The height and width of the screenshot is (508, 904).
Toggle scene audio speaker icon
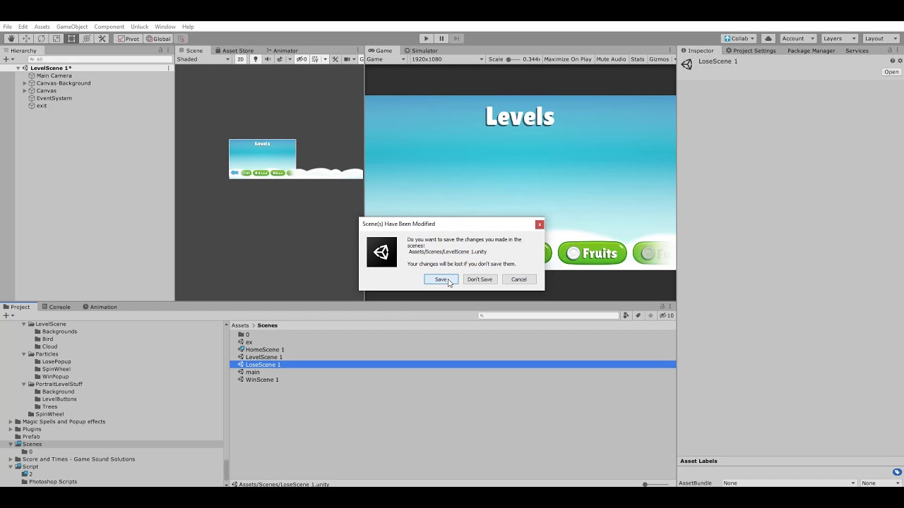tap(267, 59)
